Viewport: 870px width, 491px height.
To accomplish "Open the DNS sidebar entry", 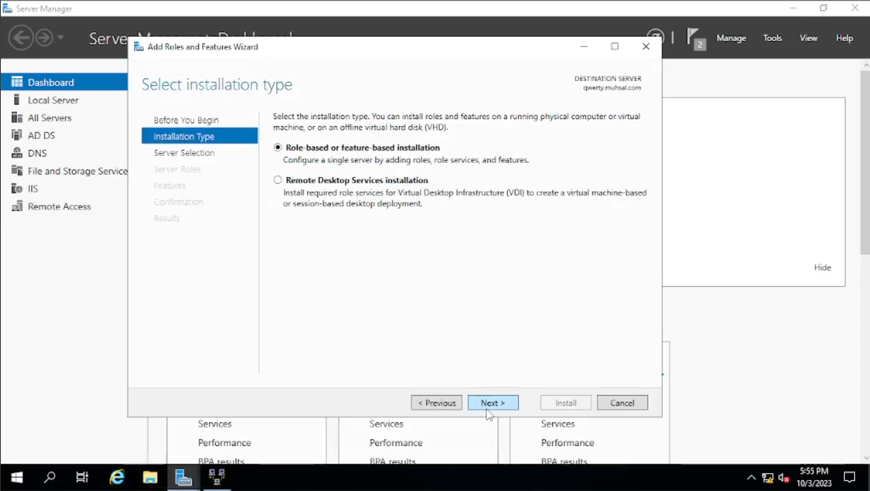I will click(37, 153).
